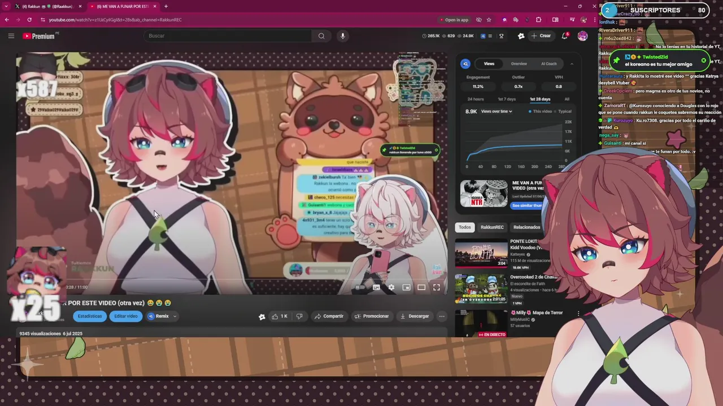Viewport: 723px width, 406px height.
Task: Click the Descargar download button
Action: [x=415, y=316]
